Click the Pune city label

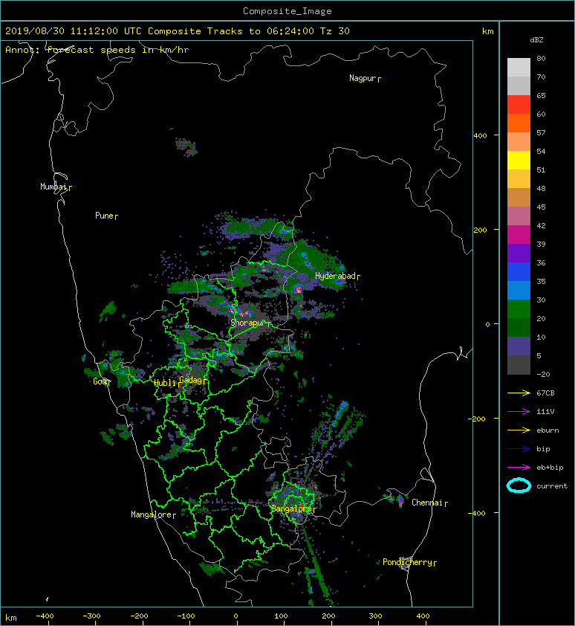pyautogui.click(x=104, y=216)
